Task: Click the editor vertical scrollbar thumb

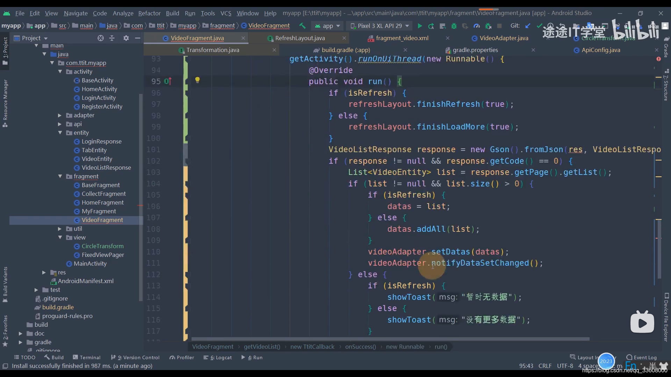Action: tap(659, 249)
